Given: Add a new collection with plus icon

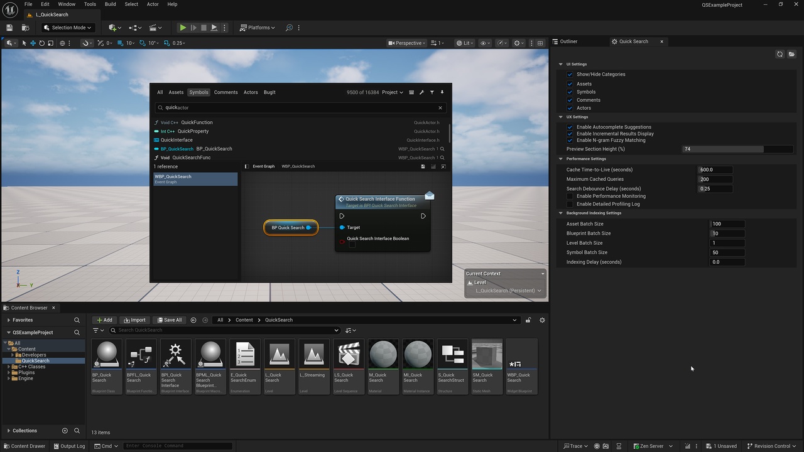Looking at the screenshot, I should [65, 431].
